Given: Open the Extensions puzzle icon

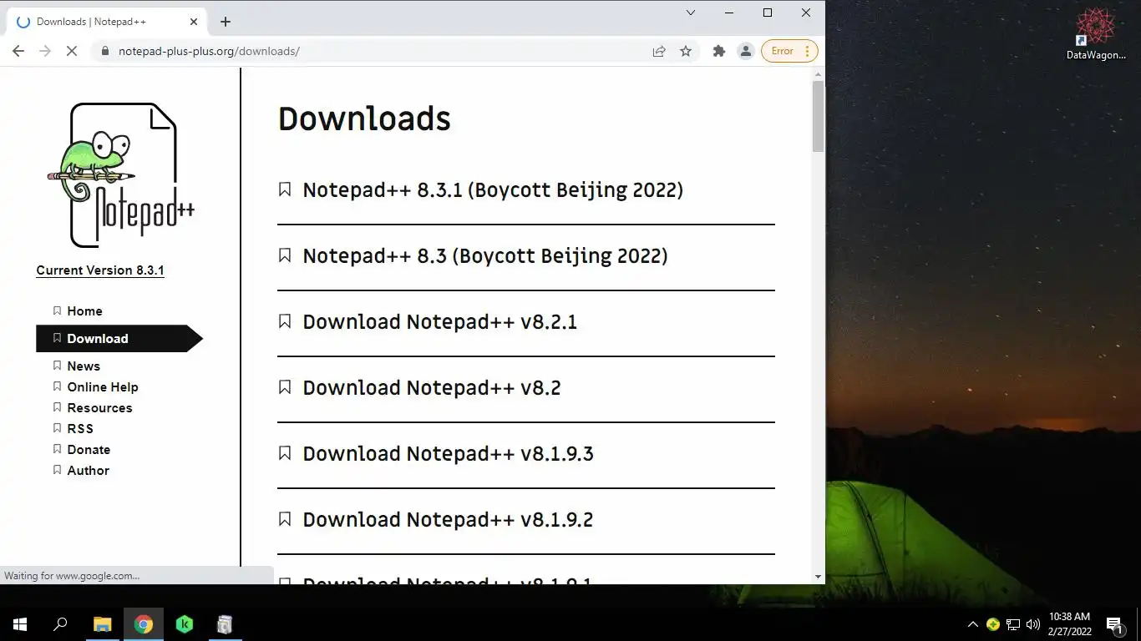Looking at the screenshot, I should (718, 51).
